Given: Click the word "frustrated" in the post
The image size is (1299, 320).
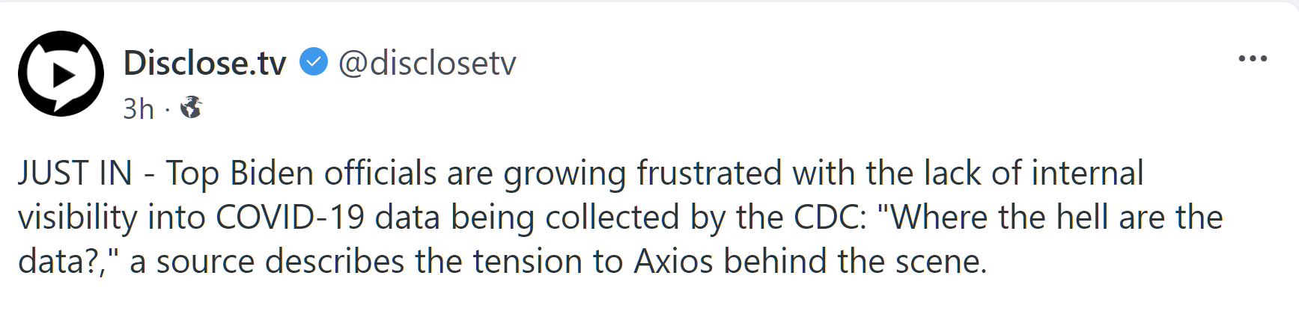Looking at the screenshot, I should 709,173.
